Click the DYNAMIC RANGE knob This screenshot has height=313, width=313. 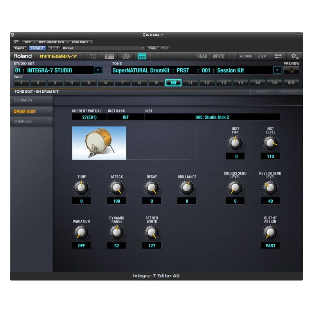coord(117,232)
